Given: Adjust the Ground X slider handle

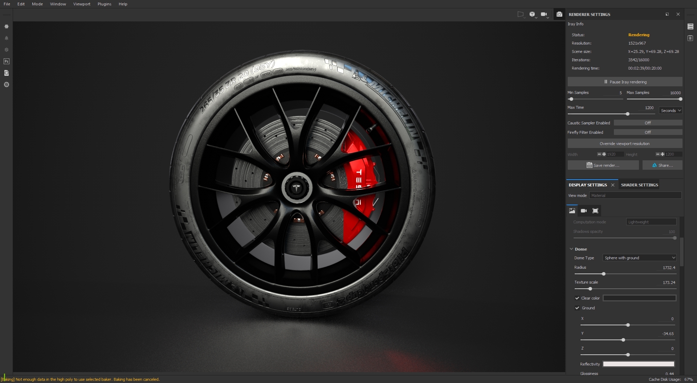Looking at the screenshot, I should [628, 325].
